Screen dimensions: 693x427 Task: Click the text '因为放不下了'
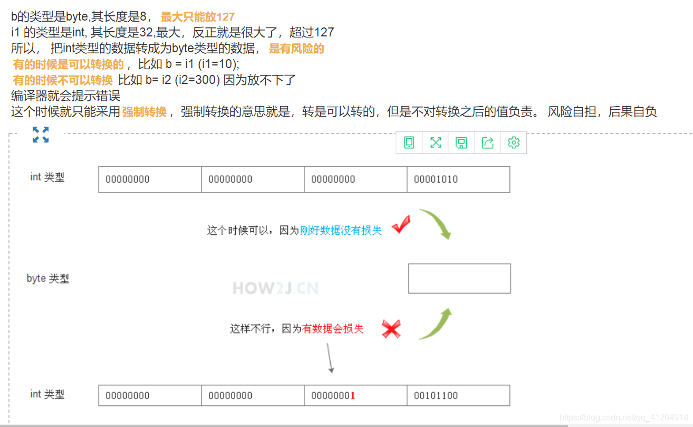tap(259, 80)
